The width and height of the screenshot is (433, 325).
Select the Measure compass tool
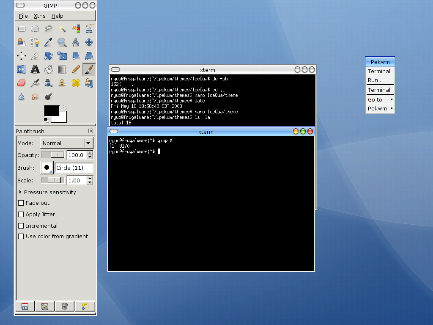76,42
